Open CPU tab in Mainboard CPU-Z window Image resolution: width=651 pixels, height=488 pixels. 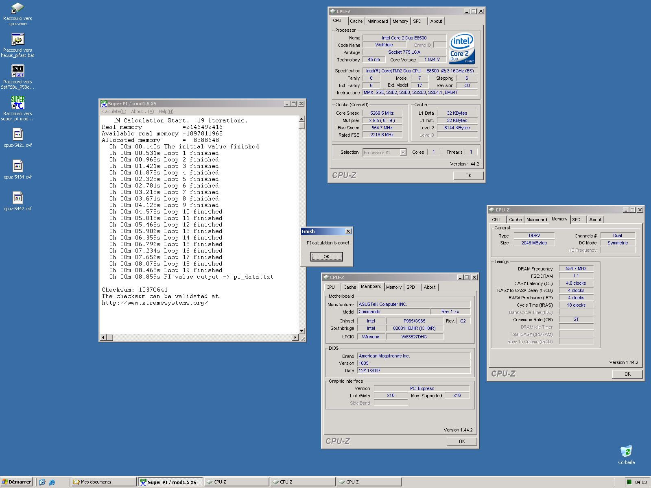(x=331, y=287)
